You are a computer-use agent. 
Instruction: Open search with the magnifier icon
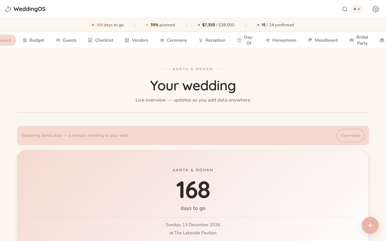[x=345, y=9]
